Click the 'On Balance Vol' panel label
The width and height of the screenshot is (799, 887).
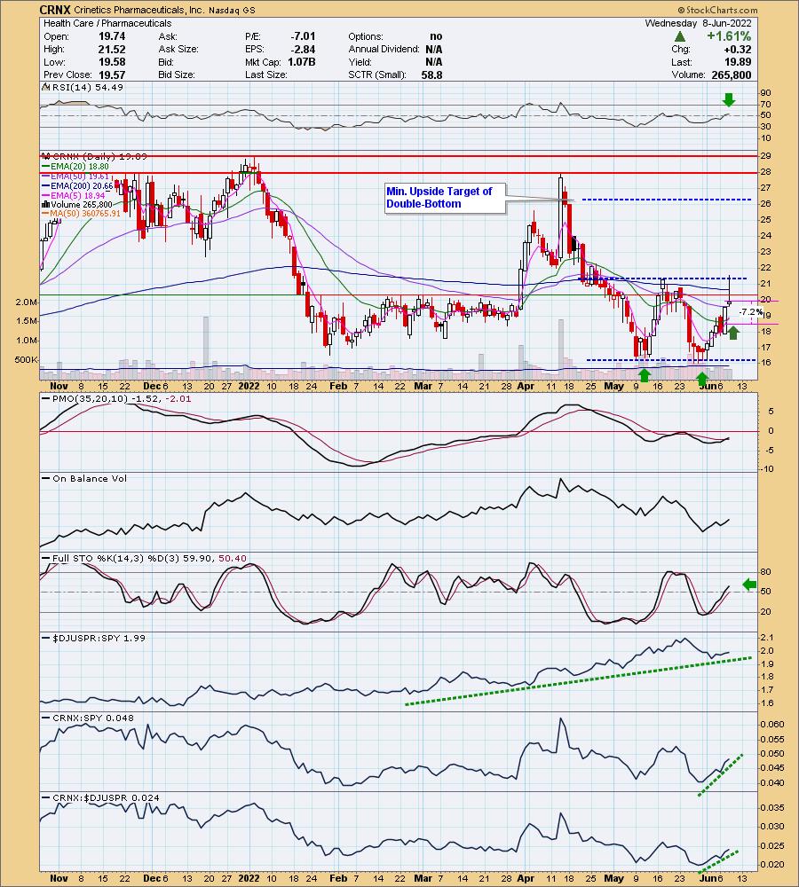point(90,479)
